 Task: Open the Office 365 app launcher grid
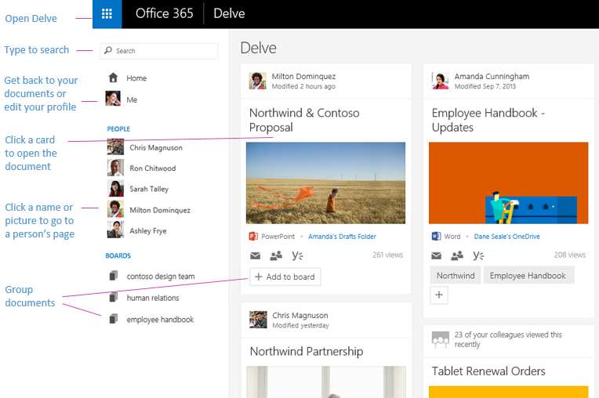click(x=107, y=14)
